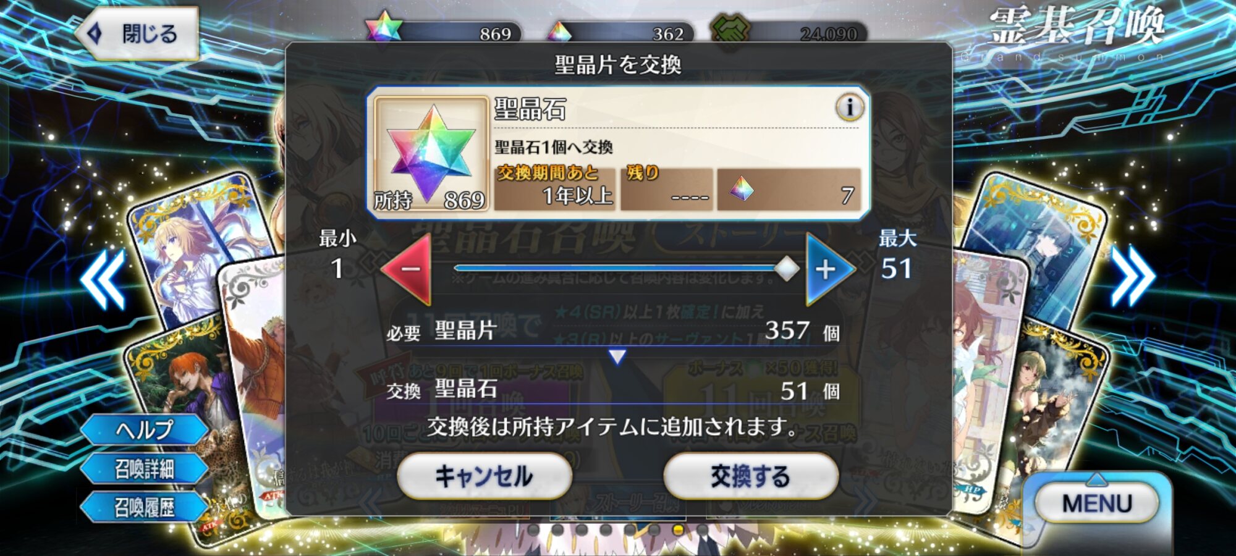Image resolution: width=1236 pixels, height=556 pixels.
Task: Open the MENU button
Action: (1096, 503)
